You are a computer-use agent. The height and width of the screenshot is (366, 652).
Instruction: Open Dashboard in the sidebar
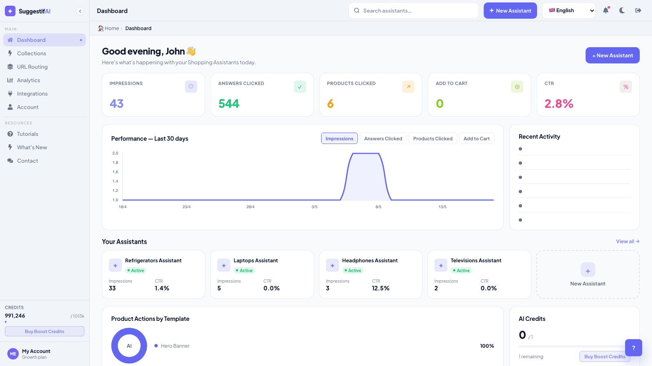[x=45, y=40]
